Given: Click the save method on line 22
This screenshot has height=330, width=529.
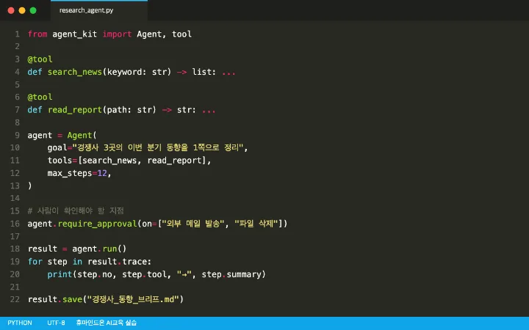Looking at the screenshot, I should [x=72, y=299].
